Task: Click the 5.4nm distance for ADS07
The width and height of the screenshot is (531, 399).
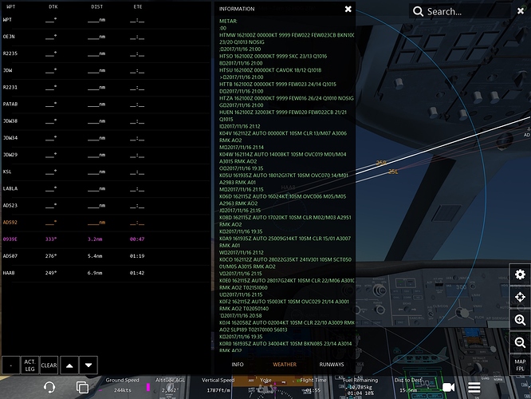Action: [x=95, y=256]
